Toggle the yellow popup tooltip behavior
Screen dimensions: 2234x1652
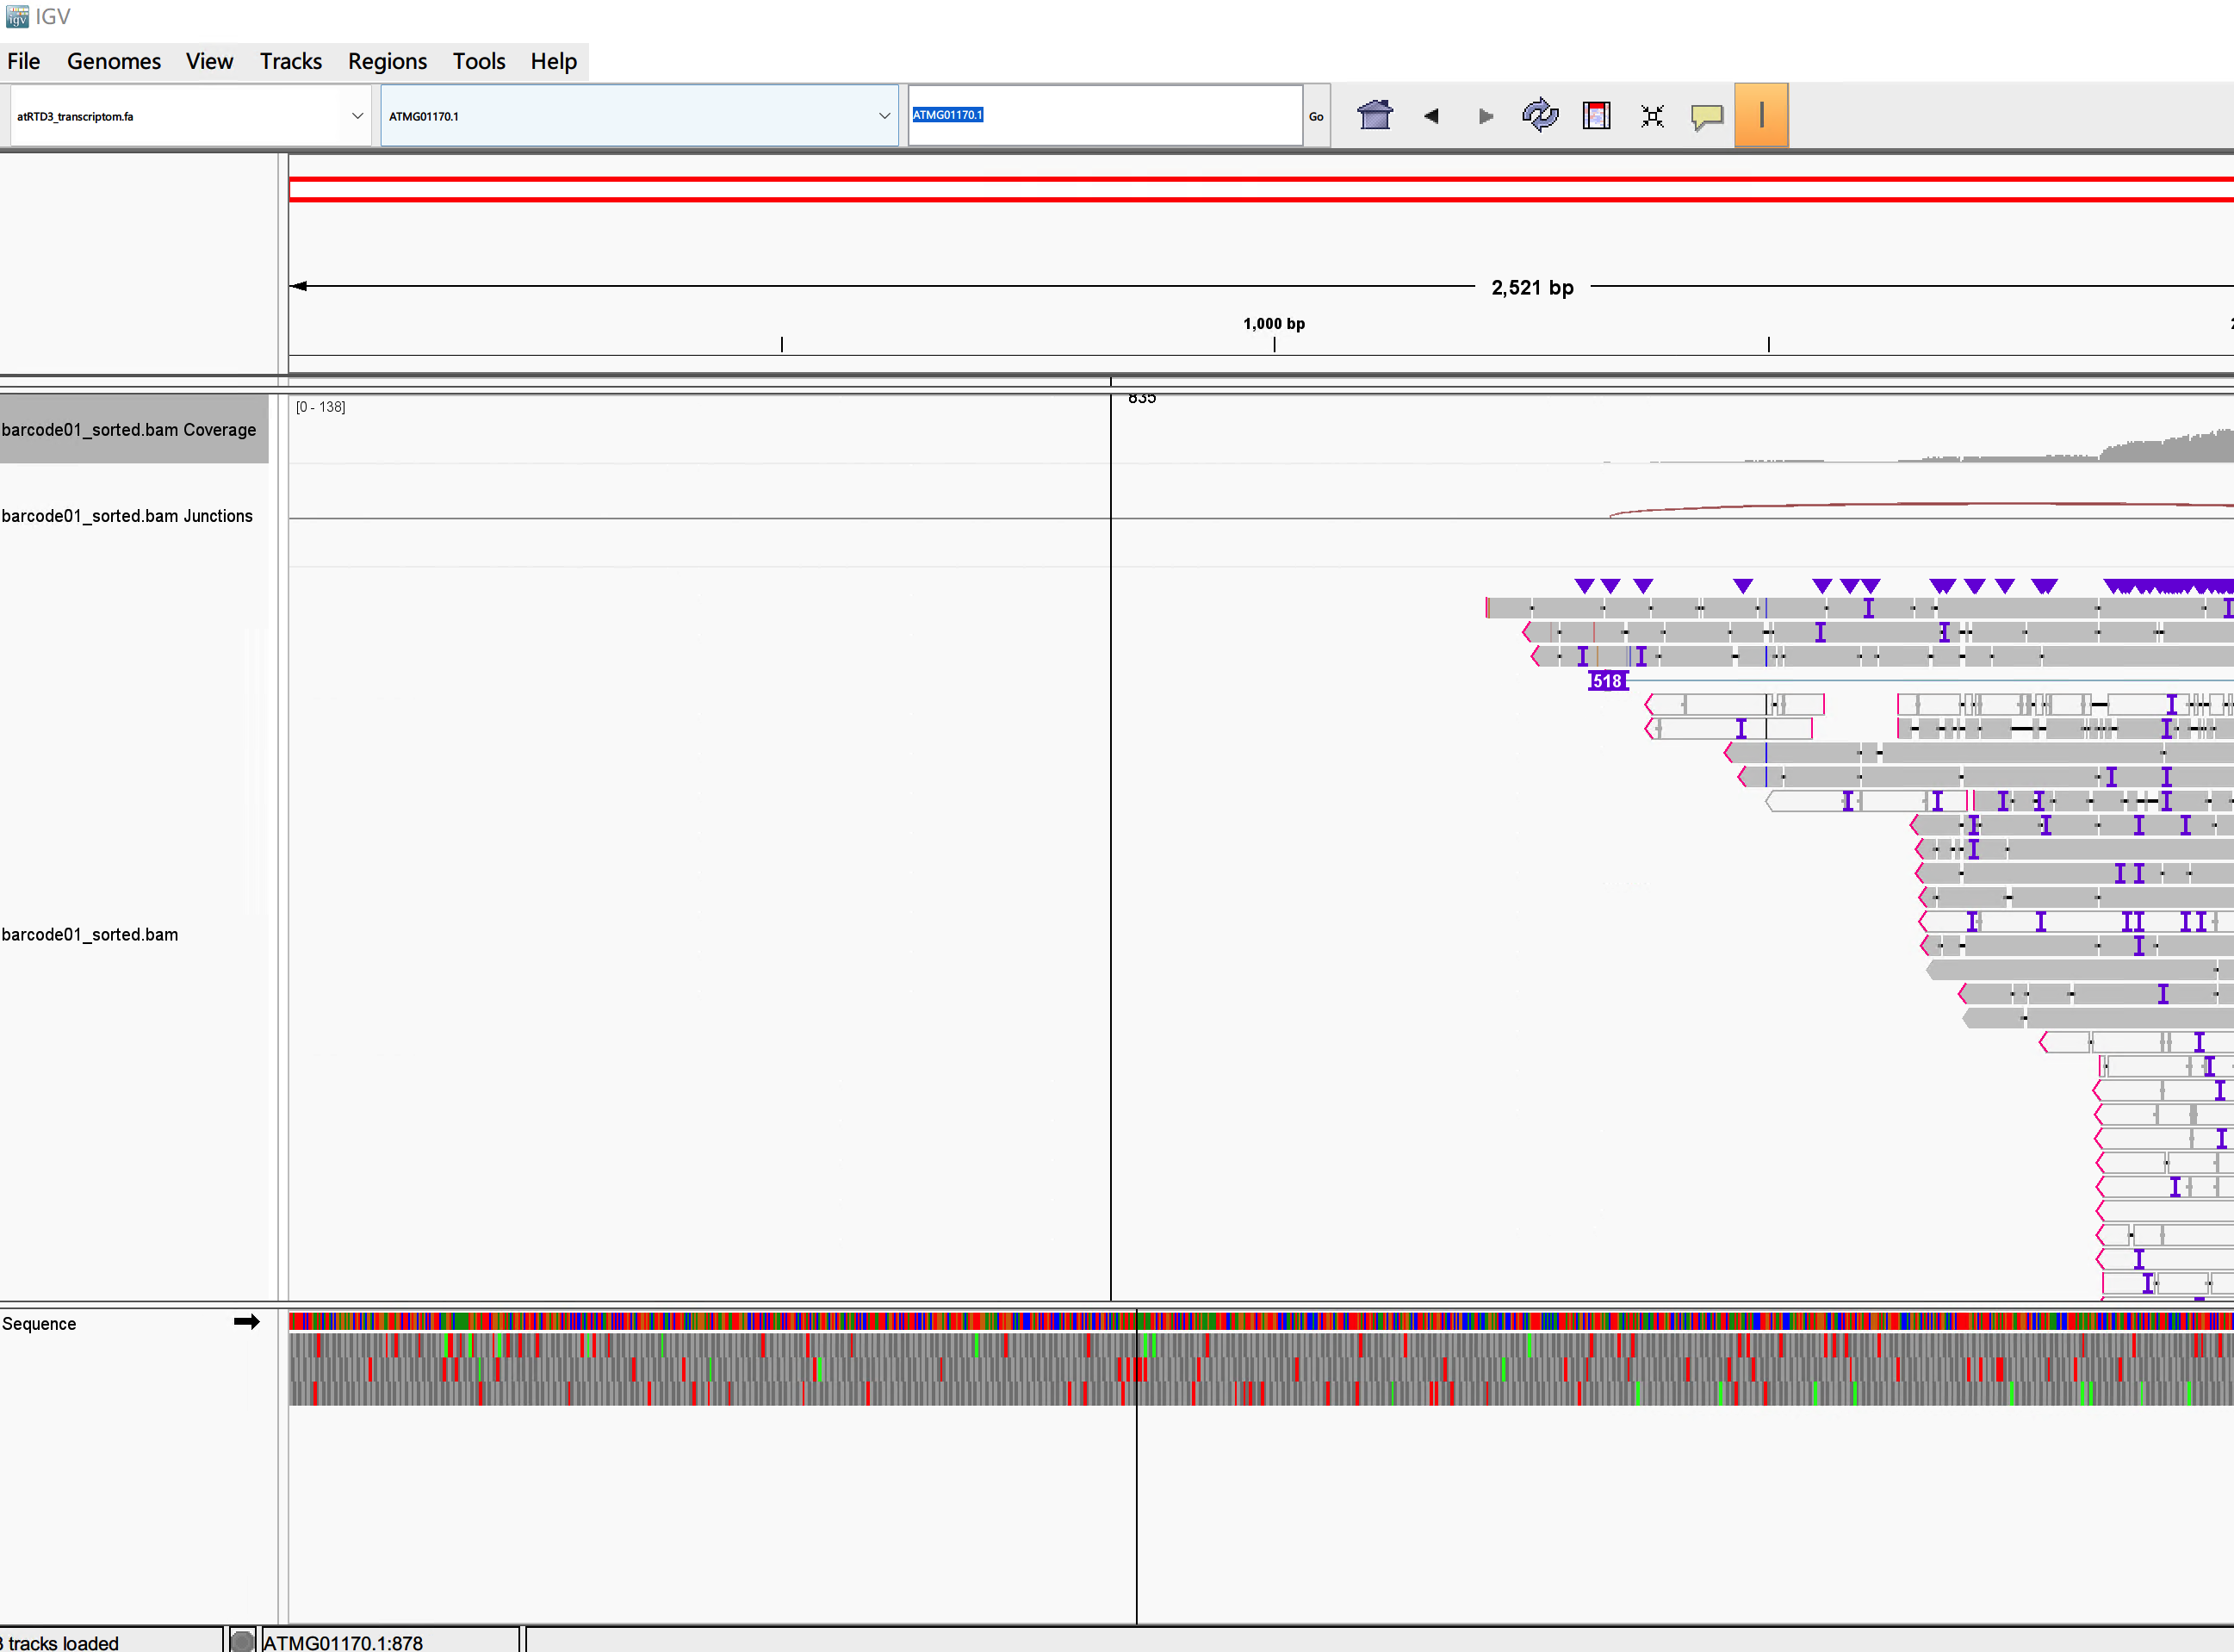[x=1707, y=116]
